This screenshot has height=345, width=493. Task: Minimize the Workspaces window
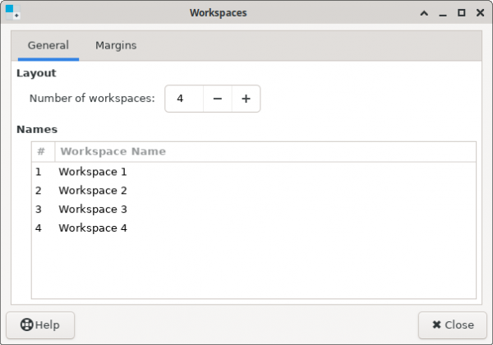coord(443,13)
